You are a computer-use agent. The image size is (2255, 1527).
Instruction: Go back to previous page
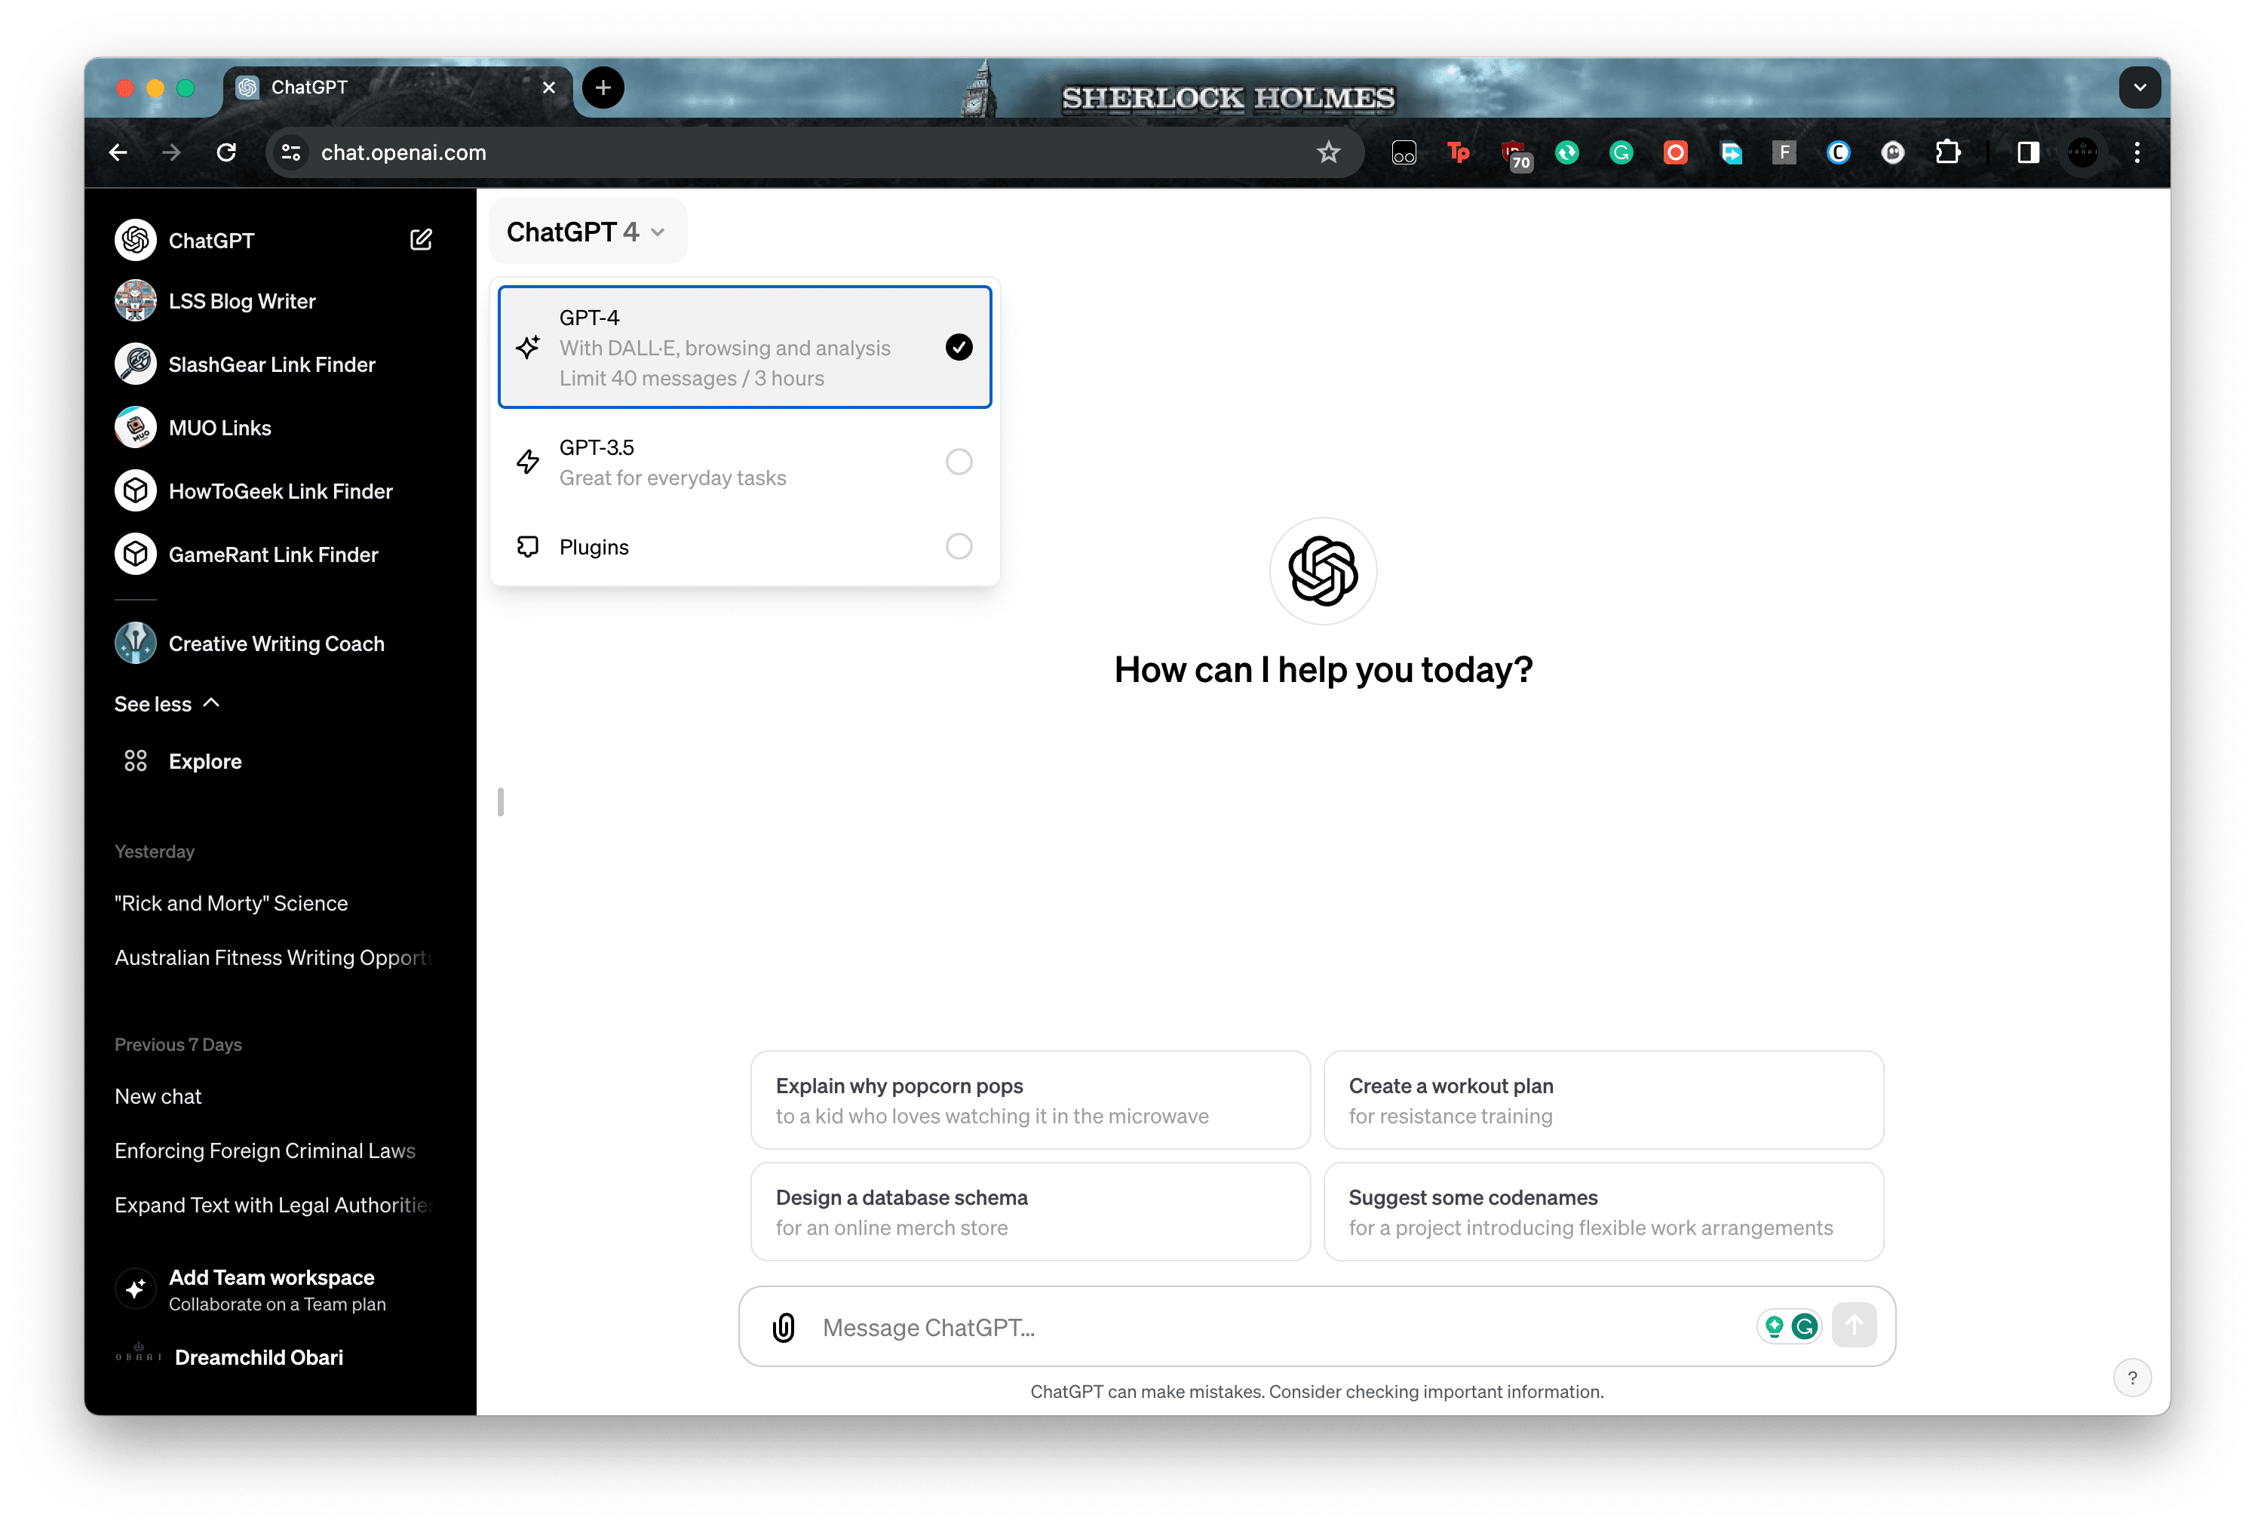click(x=118, y=152)
